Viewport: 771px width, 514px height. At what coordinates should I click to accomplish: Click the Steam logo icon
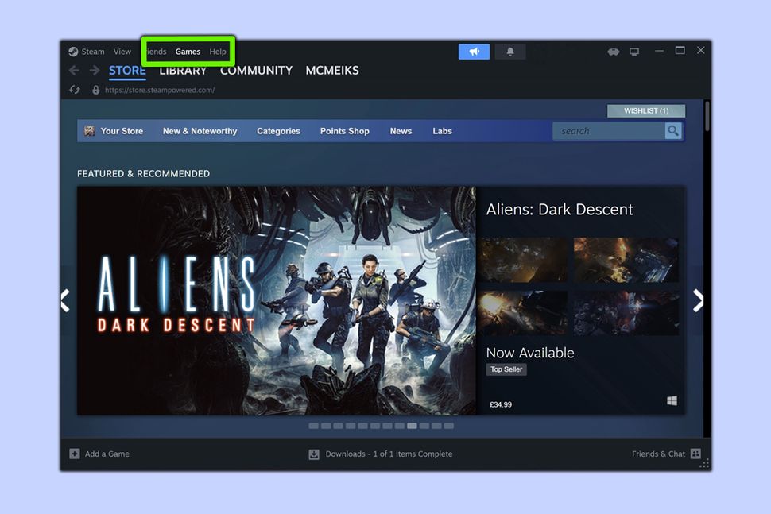click(73, 51)
